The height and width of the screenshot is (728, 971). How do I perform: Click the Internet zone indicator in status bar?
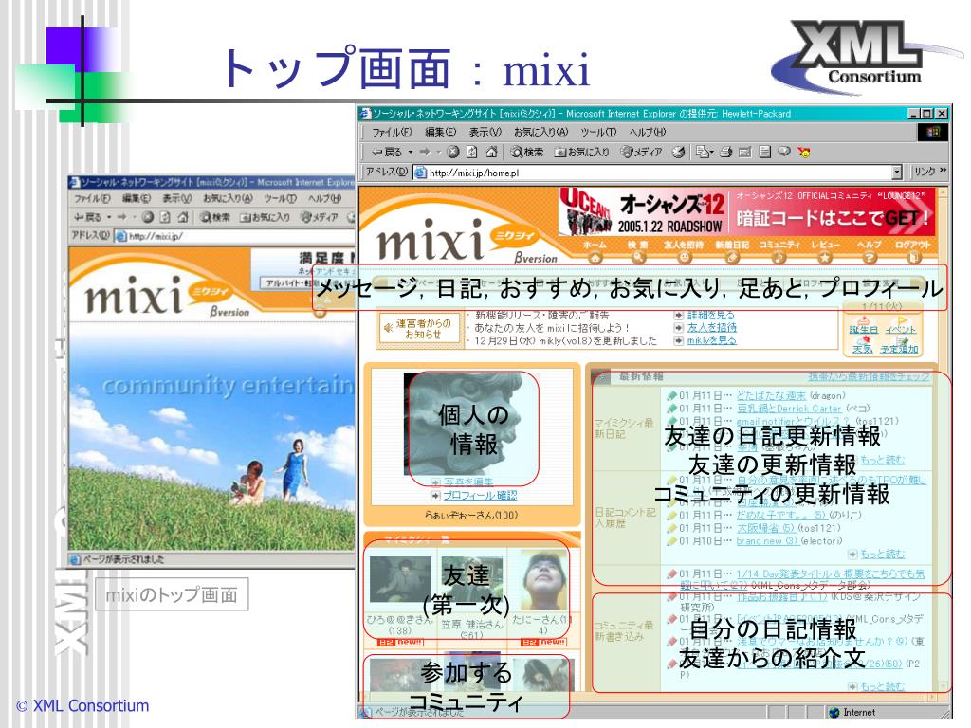click(x=852, y=713)
